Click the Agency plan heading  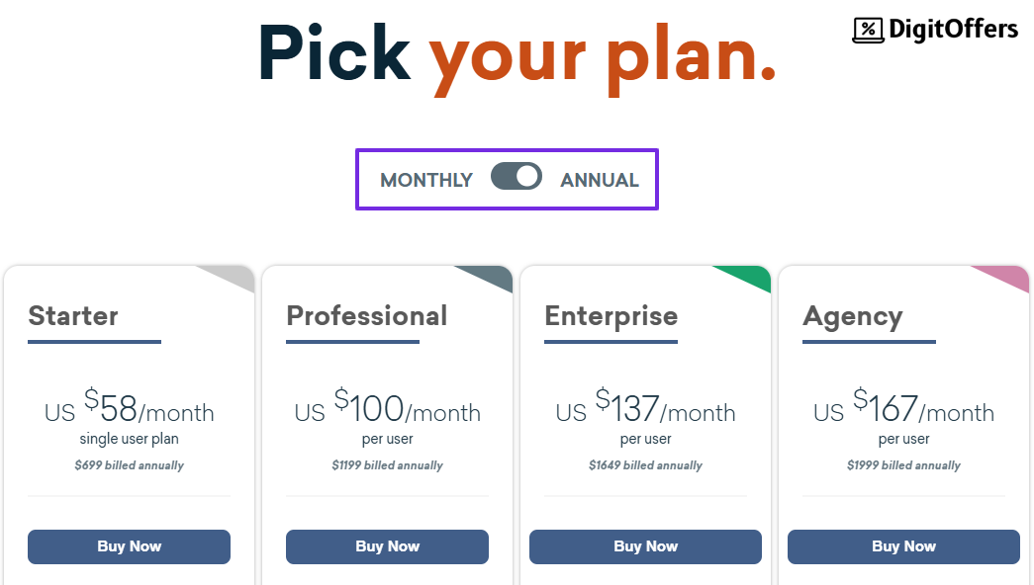pos(853,316)
